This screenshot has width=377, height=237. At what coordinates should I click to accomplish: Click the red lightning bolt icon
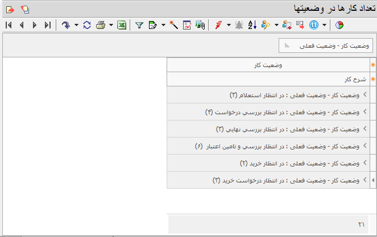(x=218, y=25)
